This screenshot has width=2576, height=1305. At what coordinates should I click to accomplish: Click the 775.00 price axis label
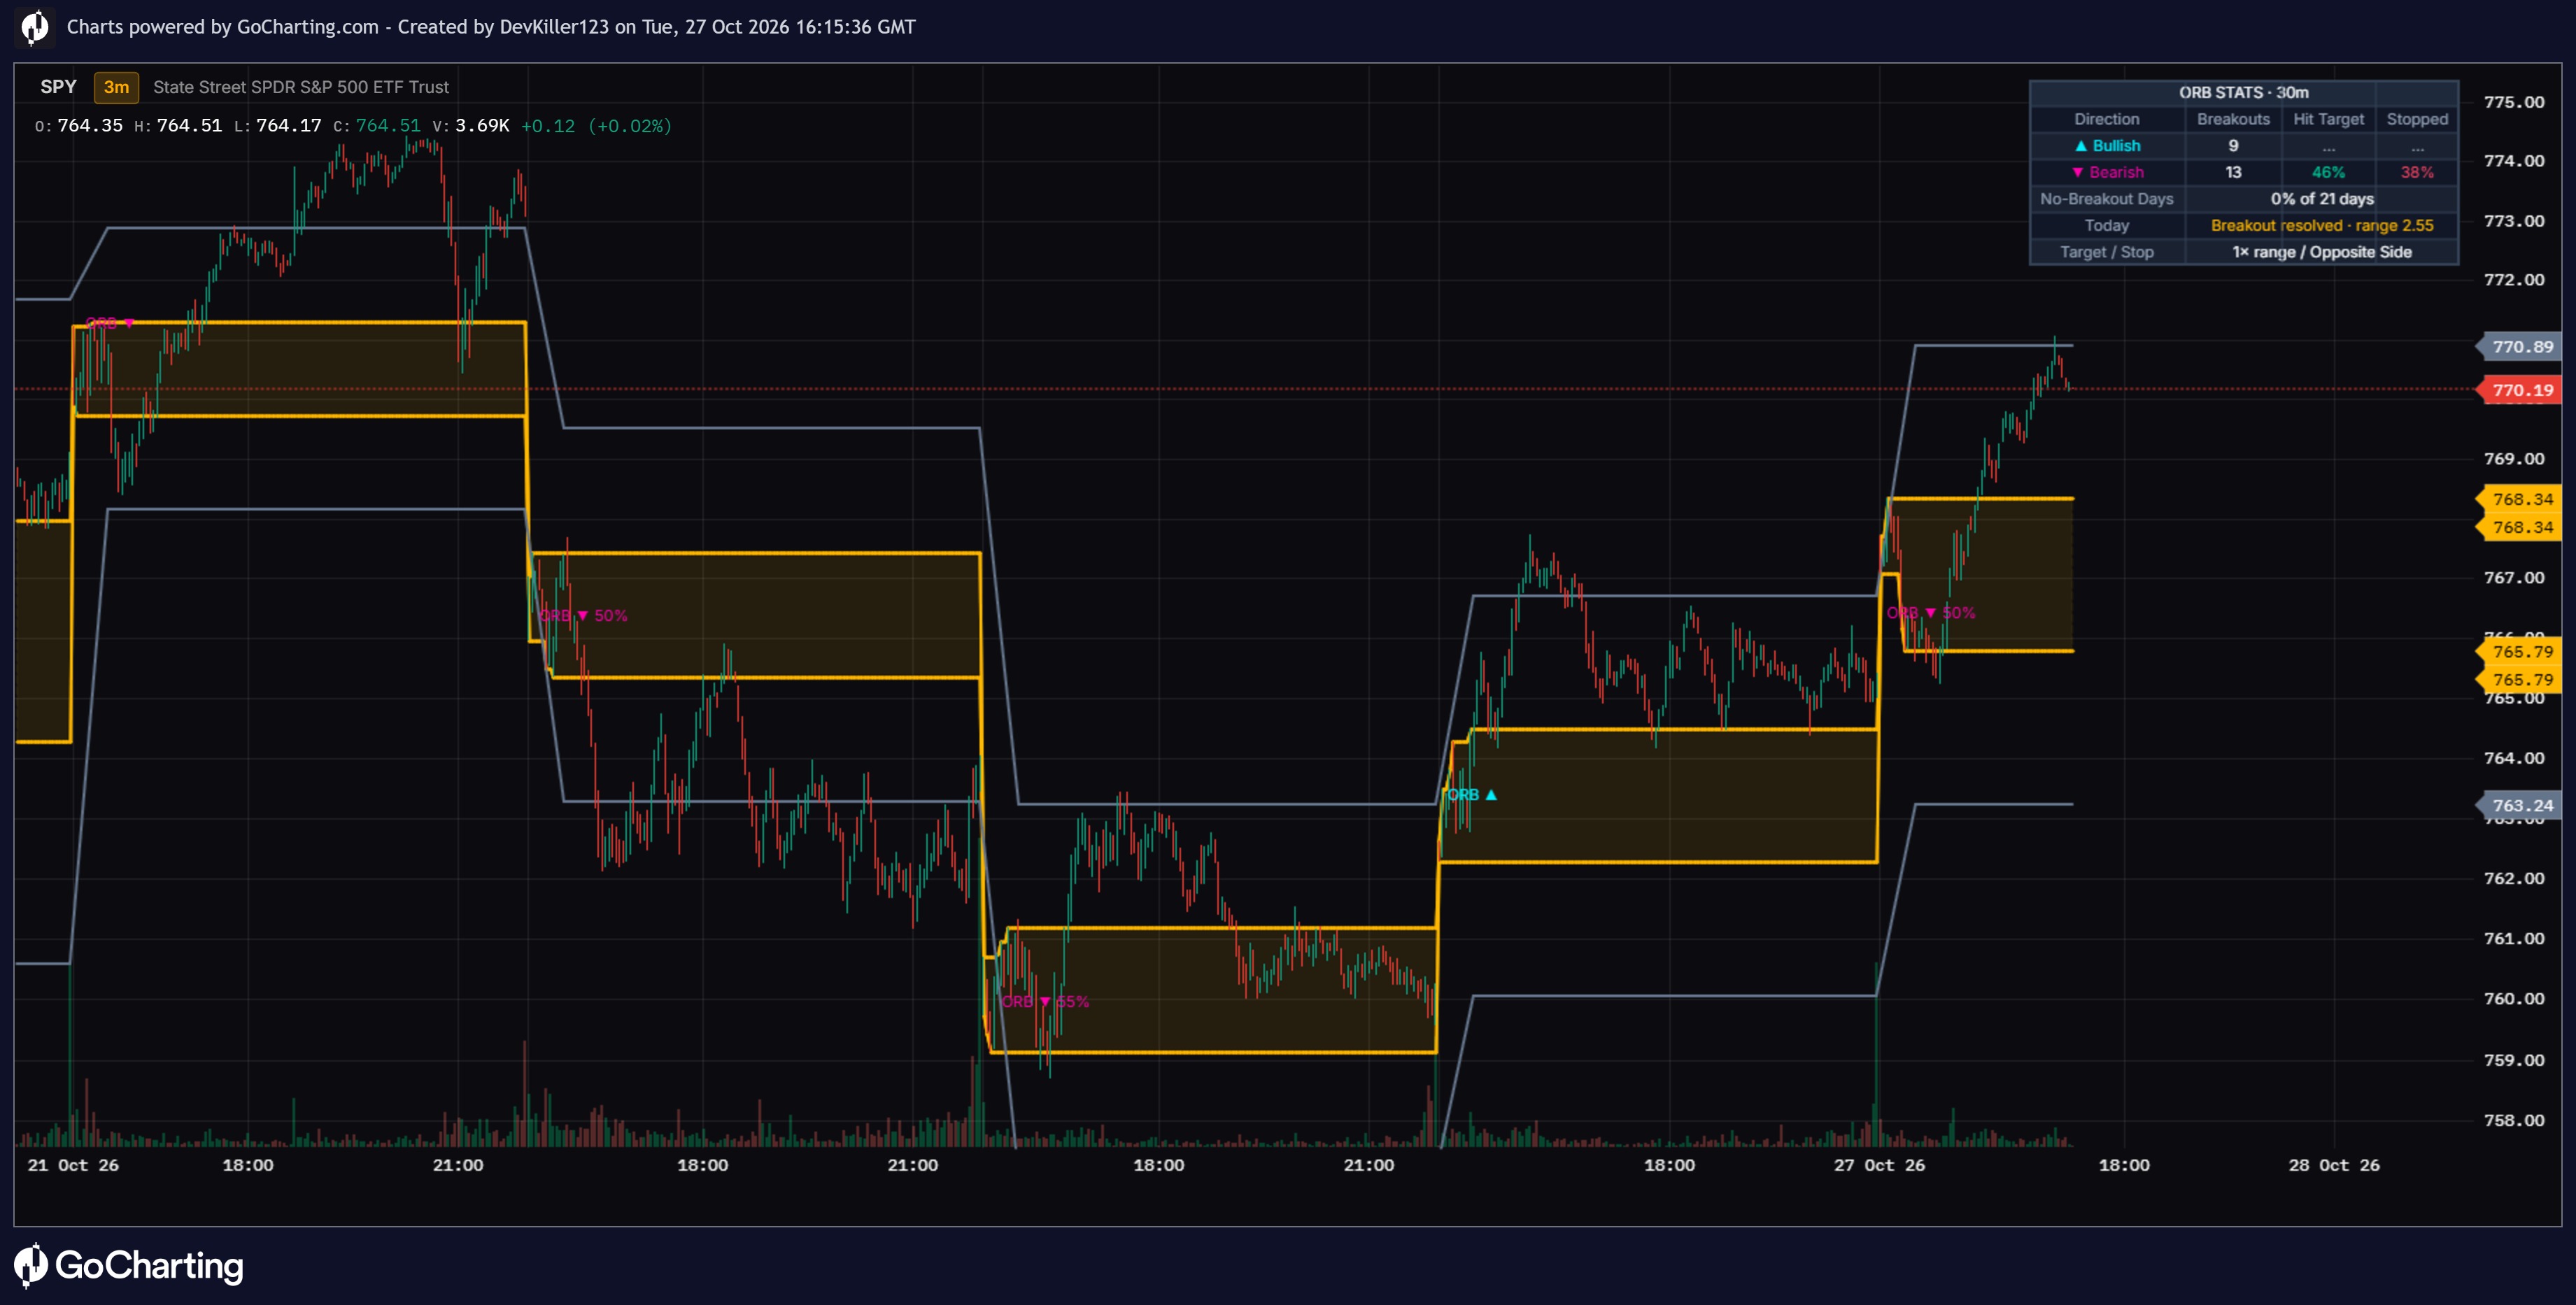tap(2514, 102)
